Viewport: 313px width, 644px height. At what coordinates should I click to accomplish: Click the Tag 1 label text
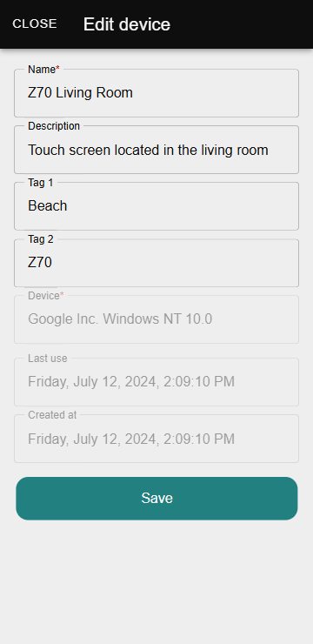point(41,183)
